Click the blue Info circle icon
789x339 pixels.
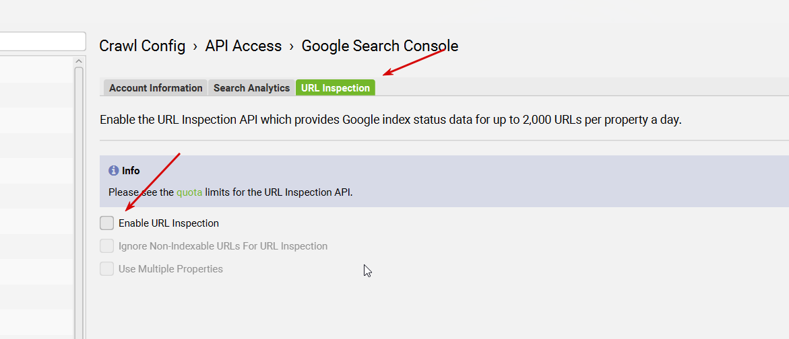click(113, 171)
